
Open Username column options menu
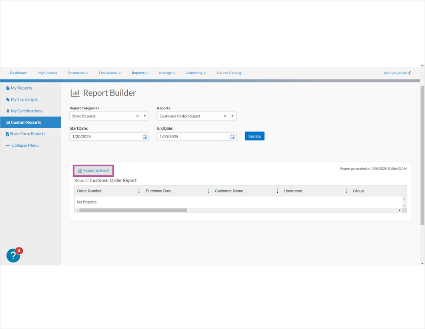pos(346,191)
